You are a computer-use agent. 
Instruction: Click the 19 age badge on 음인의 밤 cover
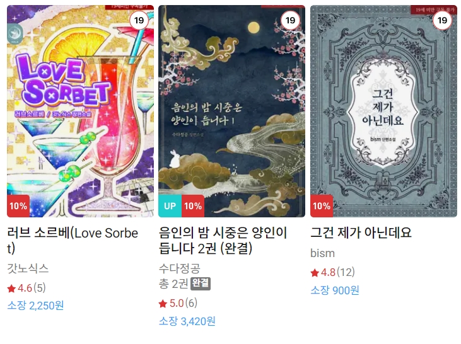click(x=290, y=20)
